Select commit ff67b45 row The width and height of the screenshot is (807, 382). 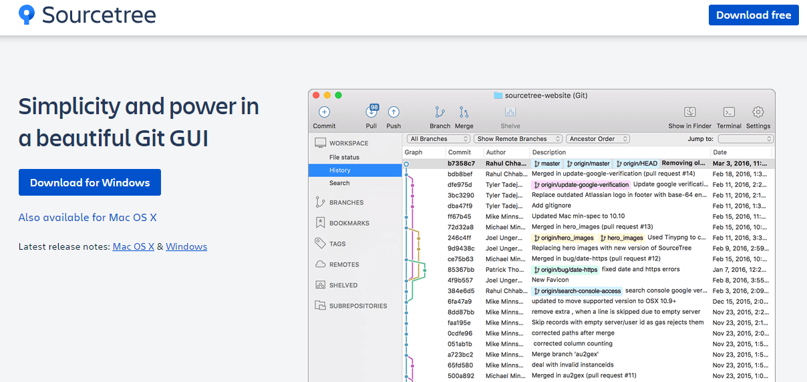(x=589, y=216)
